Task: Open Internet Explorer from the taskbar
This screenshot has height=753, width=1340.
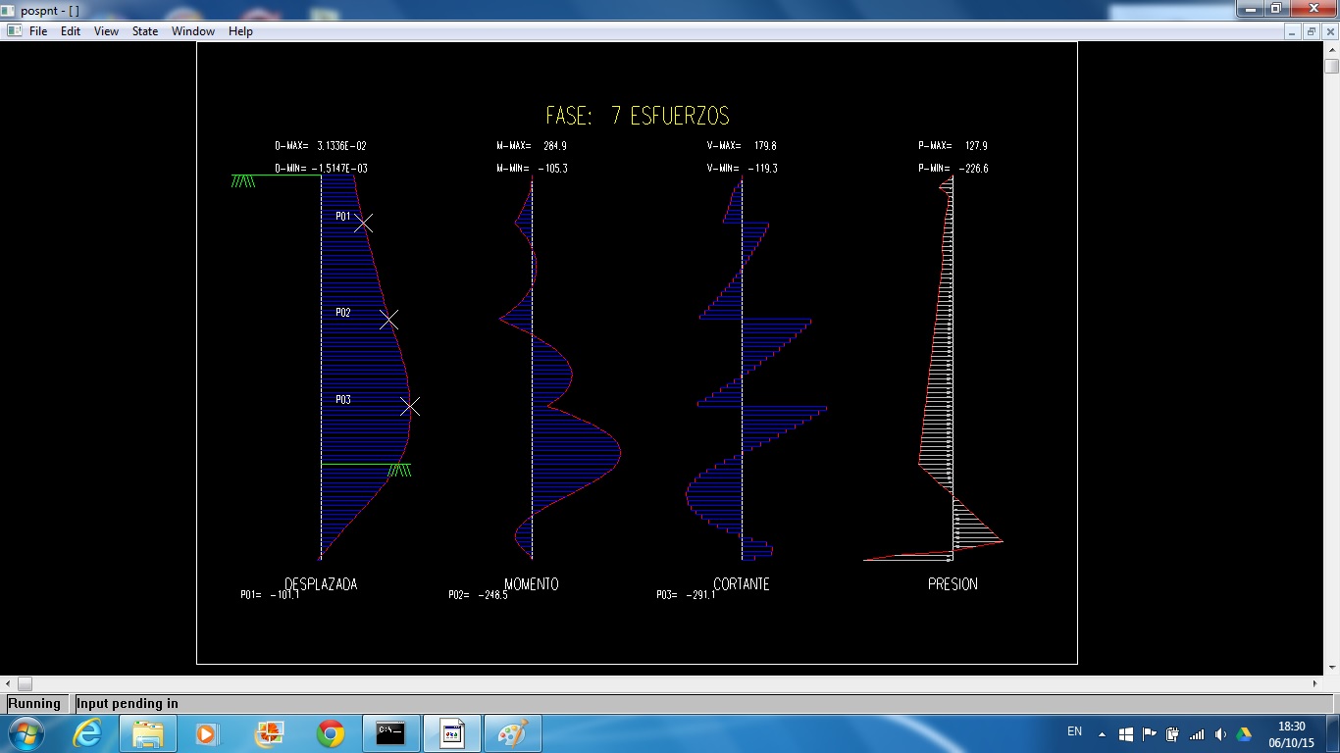Action: 88,733
